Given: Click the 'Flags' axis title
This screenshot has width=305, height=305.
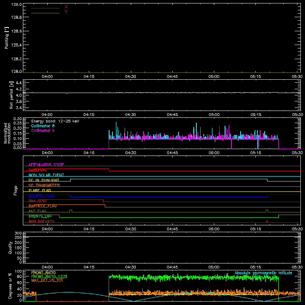Looking at the screenshot, I should pos(16,190).
